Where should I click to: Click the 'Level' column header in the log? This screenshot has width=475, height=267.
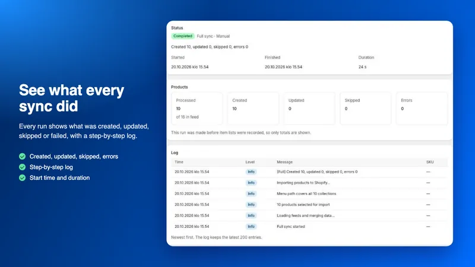click(250, 162)
